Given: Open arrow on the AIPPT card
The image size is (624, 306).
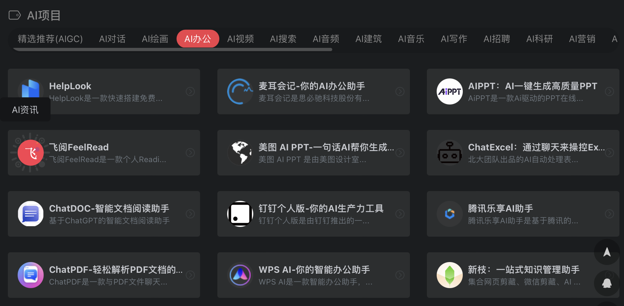Looking at the screenshot, I should coord(609,91).
